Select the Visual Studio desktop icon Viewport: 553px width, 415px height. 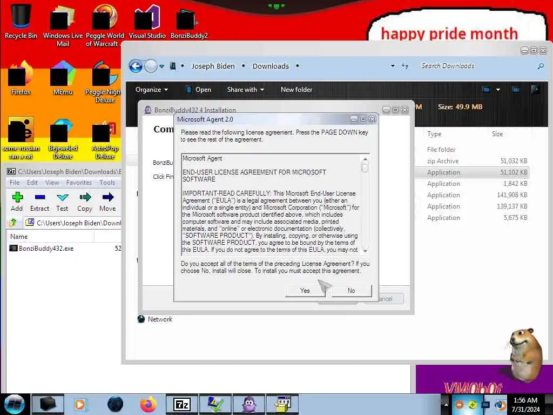coord(147,21)
